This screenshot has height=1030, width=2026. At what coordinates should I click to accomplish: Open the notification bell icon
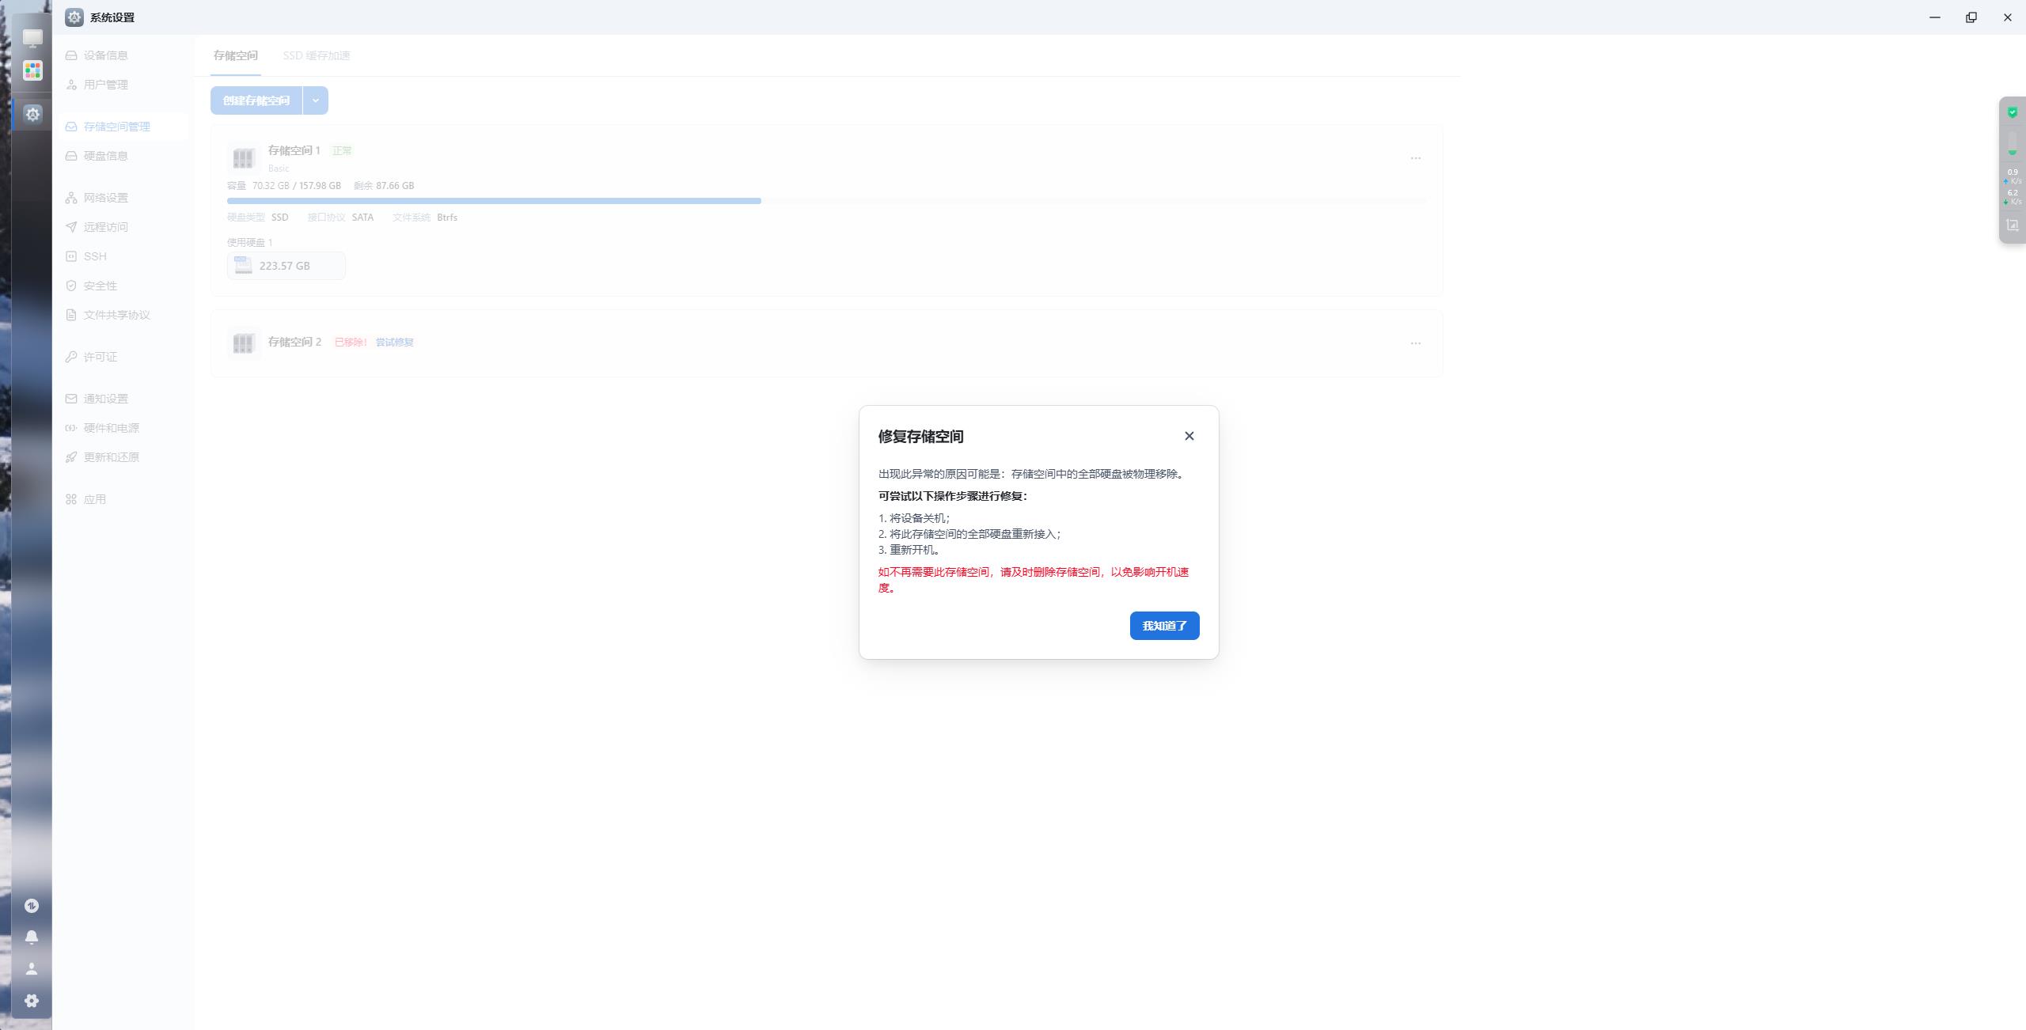(32, 937)
